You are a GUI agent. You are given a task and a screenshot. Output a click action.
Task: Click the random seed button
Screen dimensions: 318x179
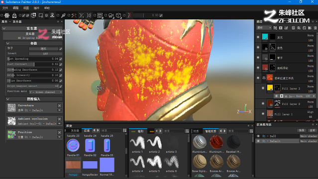pos(44,49)
